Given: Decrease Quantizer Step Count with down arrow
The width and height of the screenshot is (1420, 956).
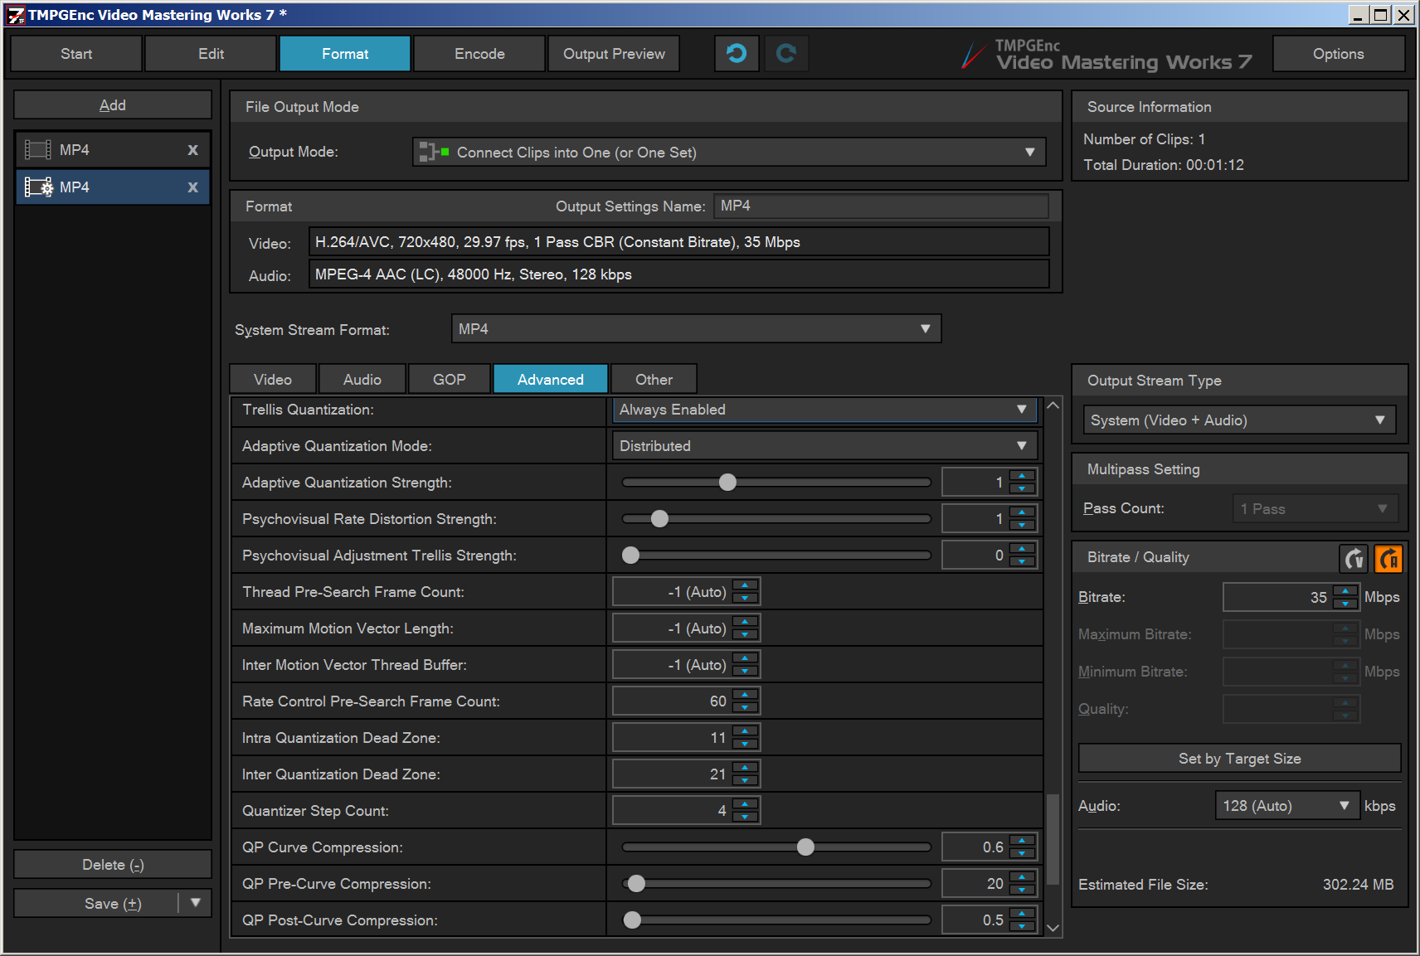Looking at the screenshot, I should (x=746, y=817).
